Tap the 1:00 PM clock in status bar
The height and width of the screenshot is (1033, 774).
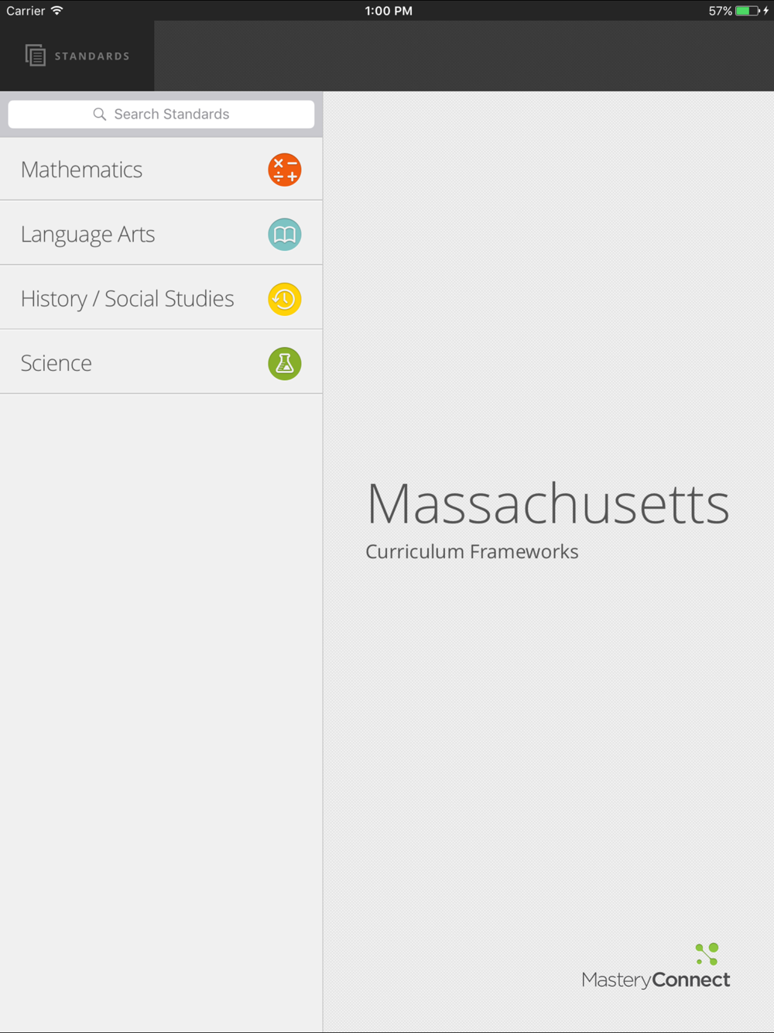pos(389,11)
